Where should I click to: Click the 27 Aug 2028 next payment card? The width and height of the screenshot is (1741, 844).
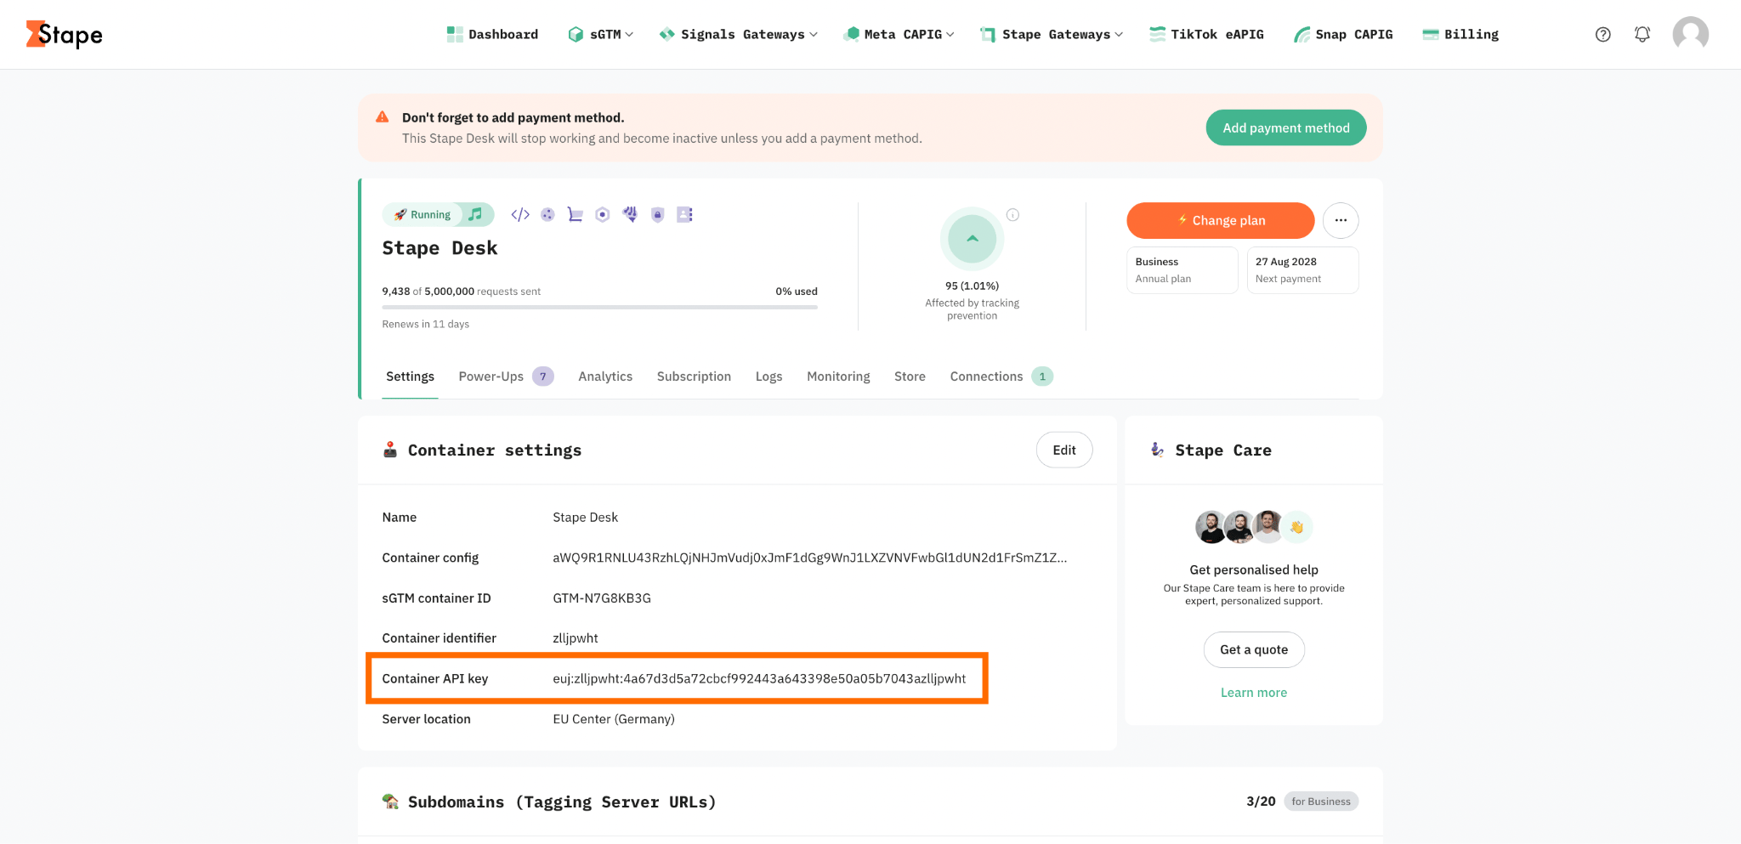click(1302, 270)
